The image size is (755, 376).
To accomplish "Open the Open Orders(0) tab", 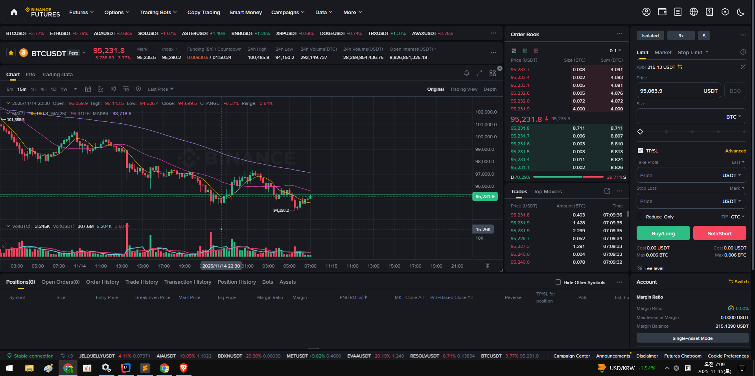I will coord(61,282).
